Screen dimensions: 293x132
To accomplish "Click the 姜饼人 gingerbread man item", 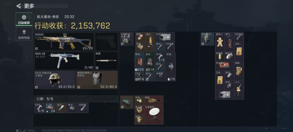I will [220, 42].
